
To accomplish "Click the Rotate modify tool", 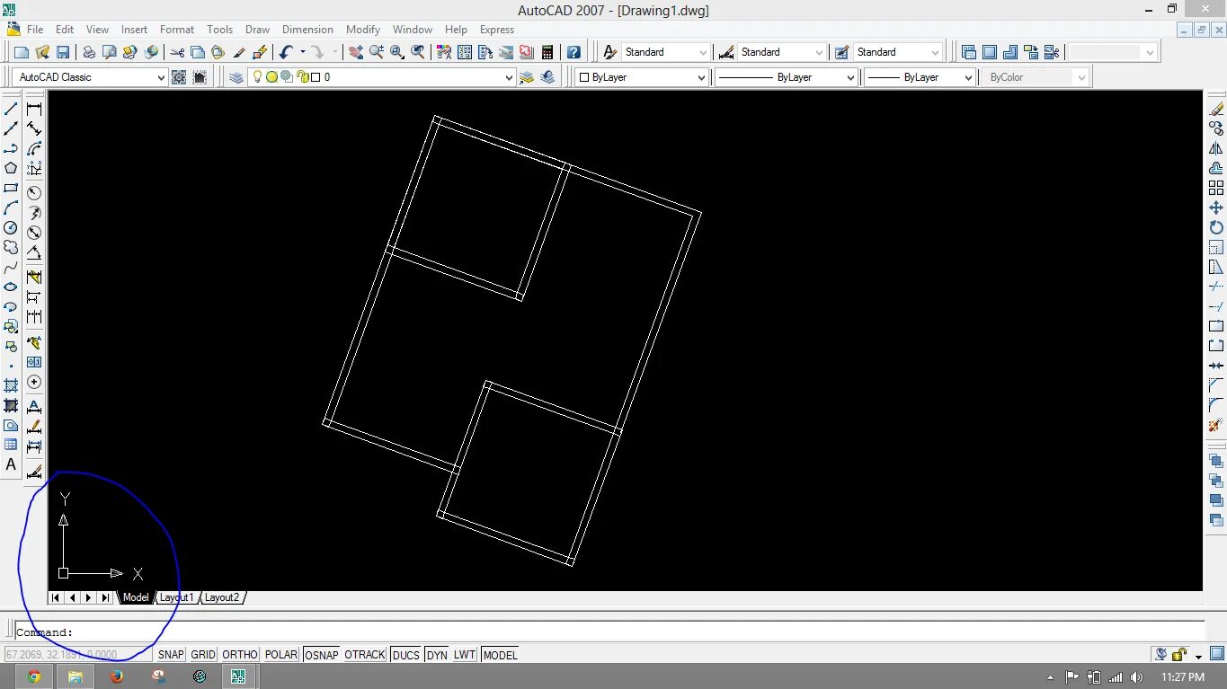I will point(1216,227).
